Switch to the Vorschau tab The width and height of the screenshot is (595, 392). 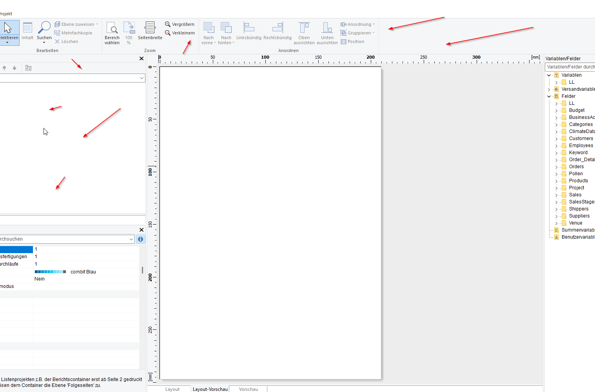(x=249, y=389)
